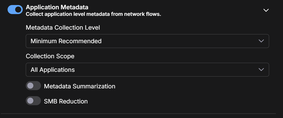Open the Metadata Collection Level dropdown
Screen dimensions: 283x118
[x=147, y=41]
